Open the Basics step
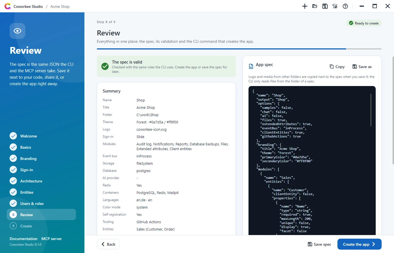The height and width of the screenshot is (253, 394). (x=41, y=147)
